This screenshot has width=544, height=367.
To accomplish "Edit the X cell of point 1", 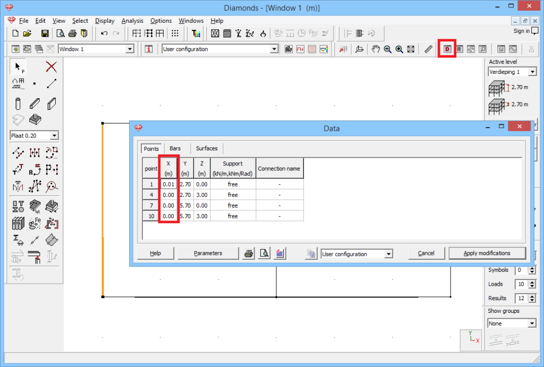I will (168, 184).
